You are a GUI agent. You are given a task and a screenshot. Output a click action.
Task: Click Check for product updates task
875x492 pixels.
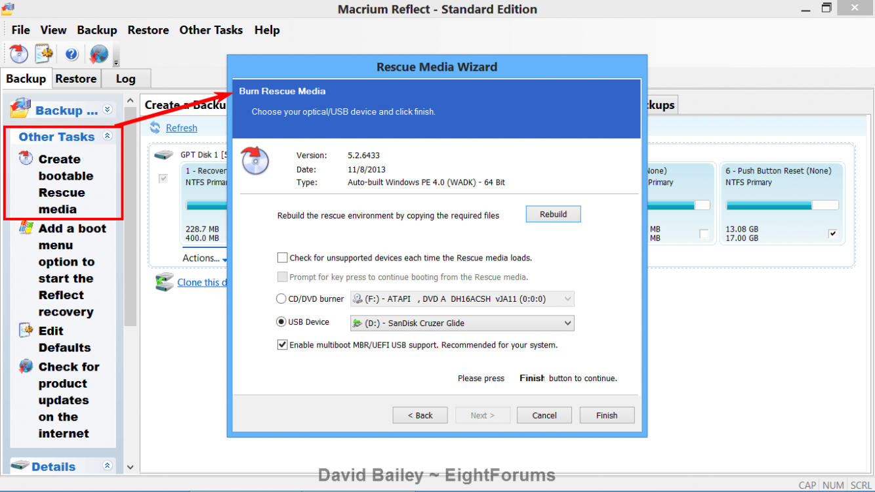[69, 400]
